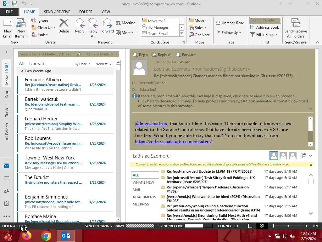Click ribbon Reply All button

pyautogui.click(x=93, y=28)
